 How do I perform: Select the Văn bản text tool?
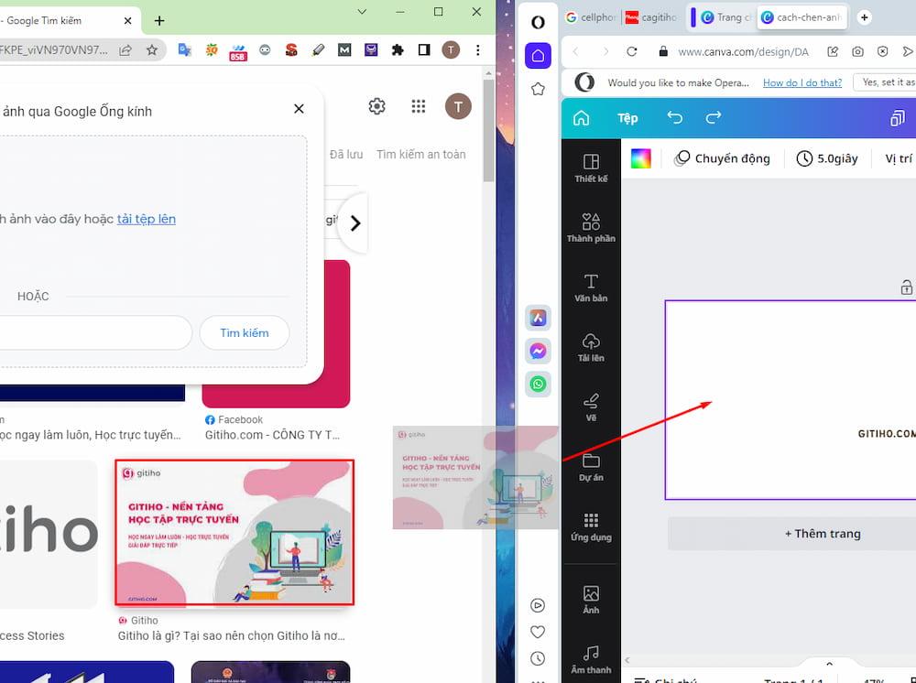(x=591, y=287)
